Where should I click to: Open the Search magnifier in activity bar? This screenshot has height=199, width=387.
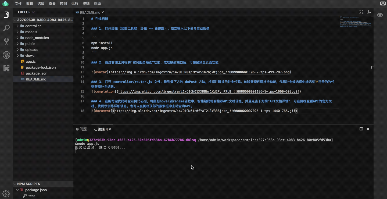(x=6, y=28)
